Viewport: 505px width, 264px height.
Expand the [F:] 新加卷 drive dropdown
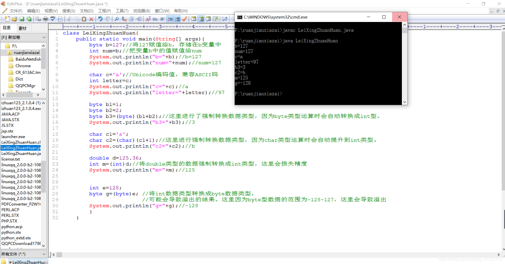pyautogui.click(x=24, y=37)
